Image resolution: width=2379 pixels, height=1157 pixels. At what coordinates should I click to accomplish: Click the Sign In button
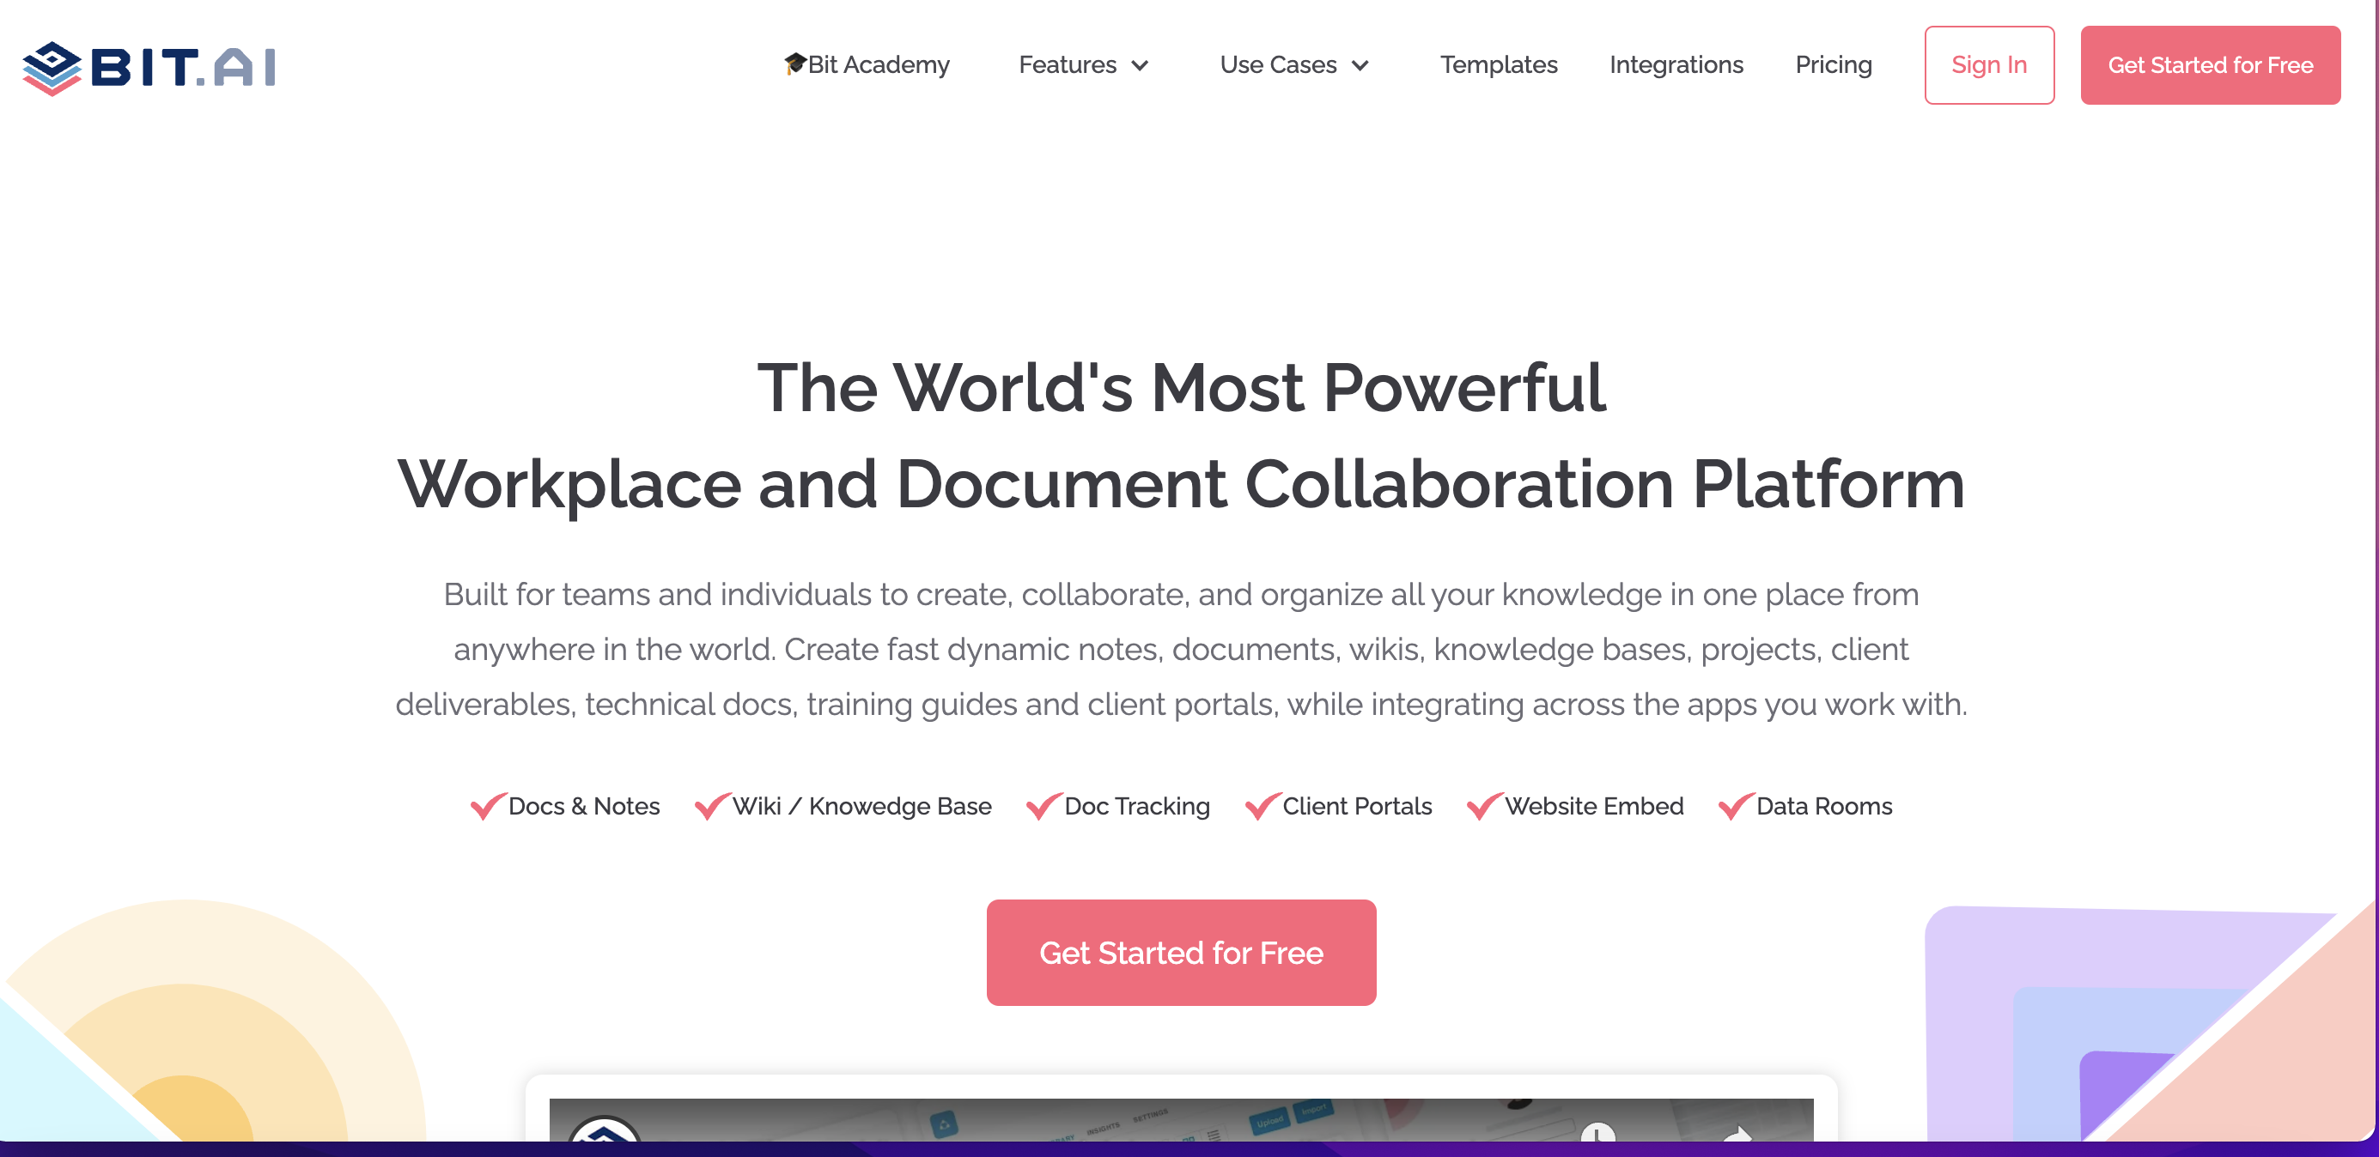1988,64
